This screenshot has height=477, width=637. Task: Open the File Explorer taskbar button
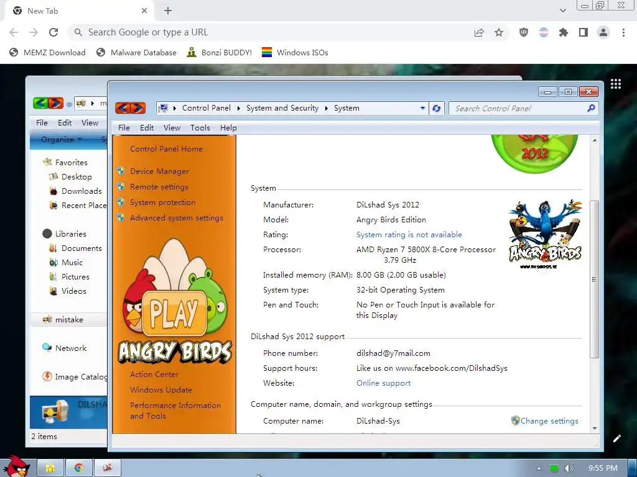[50, 468]
